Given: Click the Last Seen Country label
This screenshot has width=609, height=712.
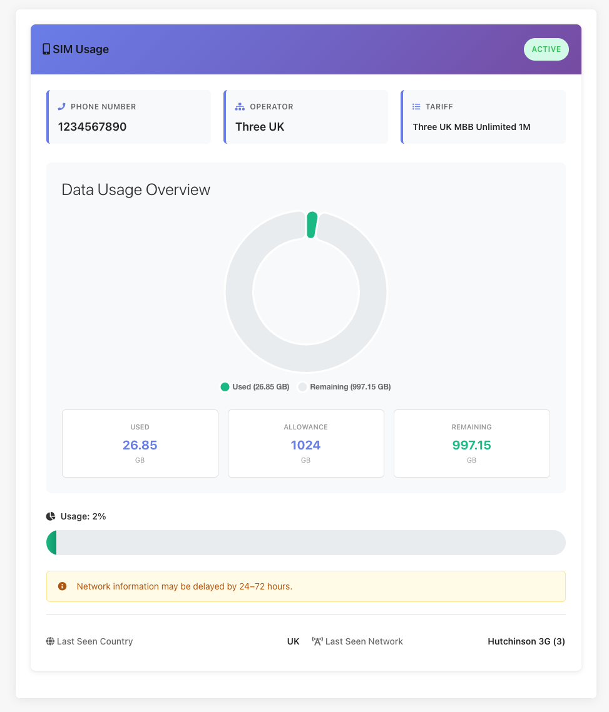Looking at the screenshot, I should click(95, 641).
